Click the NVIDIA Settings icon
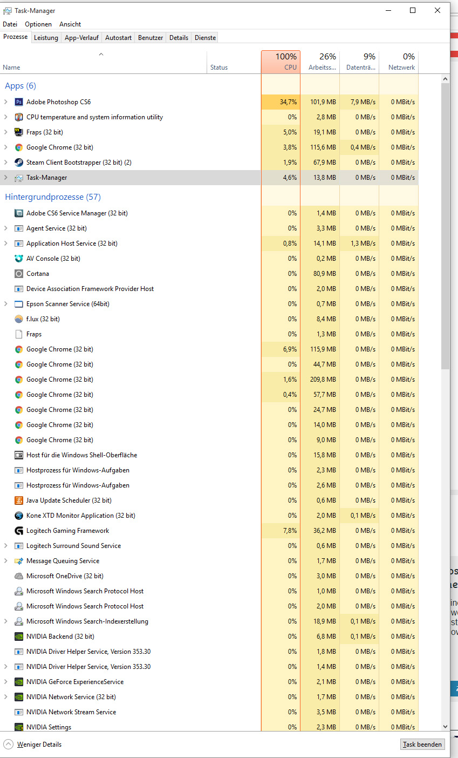This screenshot has height=758, width=458. pyautogui.click(x=19, y=727)
